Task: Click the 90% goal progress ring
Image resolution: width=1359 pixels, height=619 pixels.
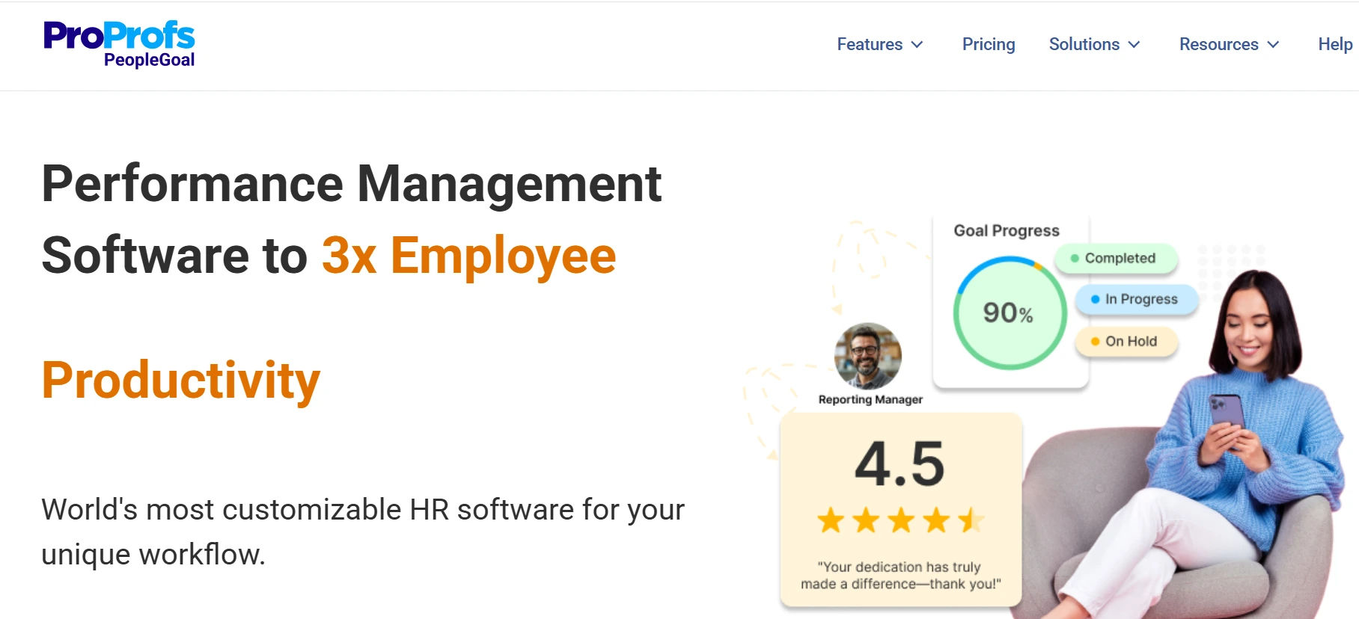Action: point(1010,312)
